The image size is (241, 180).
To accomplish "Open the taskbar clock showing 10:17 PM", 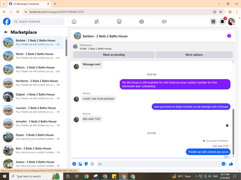I will [225, 176].
